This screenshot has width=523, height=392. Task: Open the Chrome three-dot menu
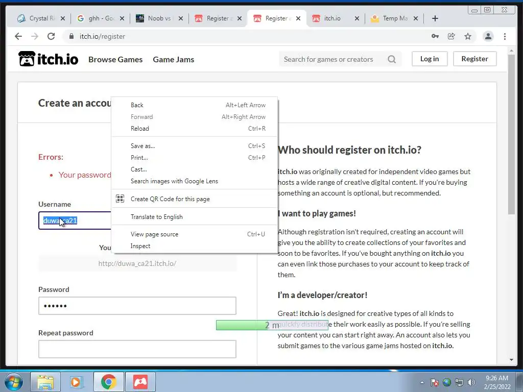[505, 36]
